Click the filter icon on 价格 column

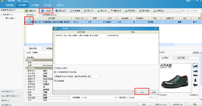pos(87,19)
